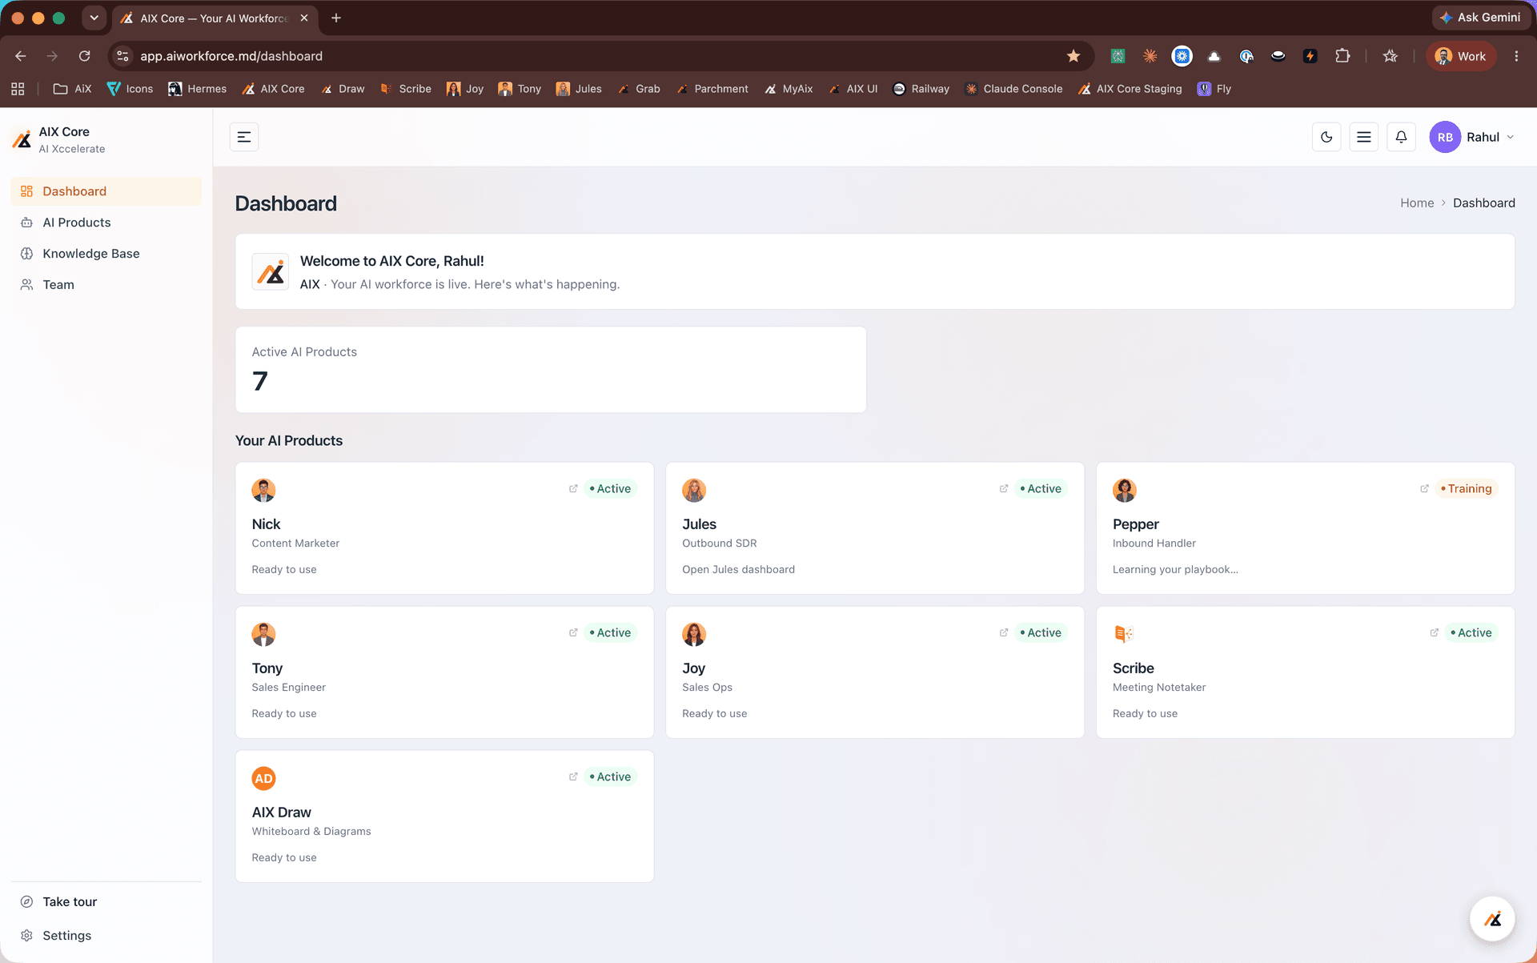1537x963 pixels.
Task: Go to AI Products in sidebar
Action: pyautogui.click(x=106, y=223)
